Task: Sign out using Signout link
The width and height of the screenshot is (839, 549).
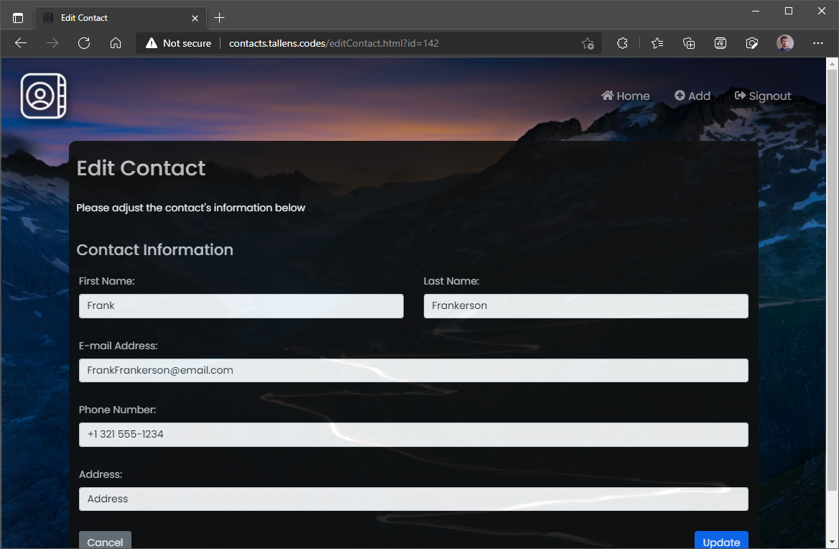Action: pos(763,96)
